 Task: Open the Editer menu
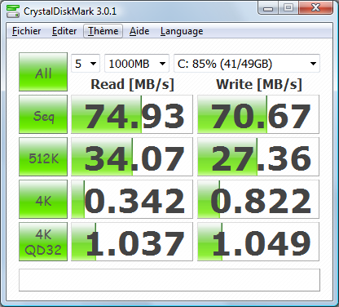pos(64,31)
